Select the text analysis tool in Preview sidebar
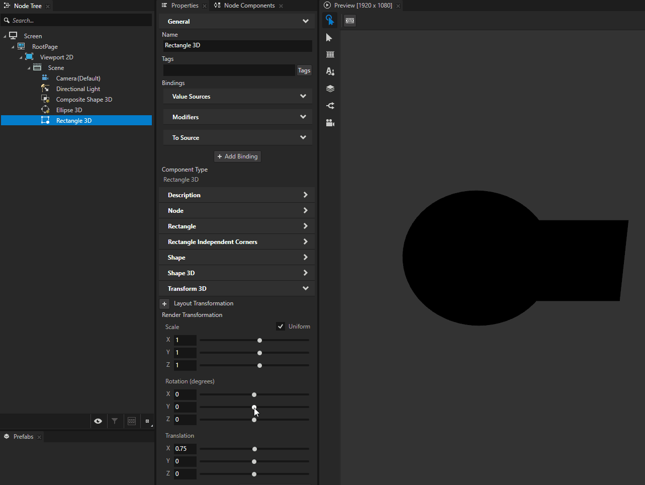 (330, 71)
